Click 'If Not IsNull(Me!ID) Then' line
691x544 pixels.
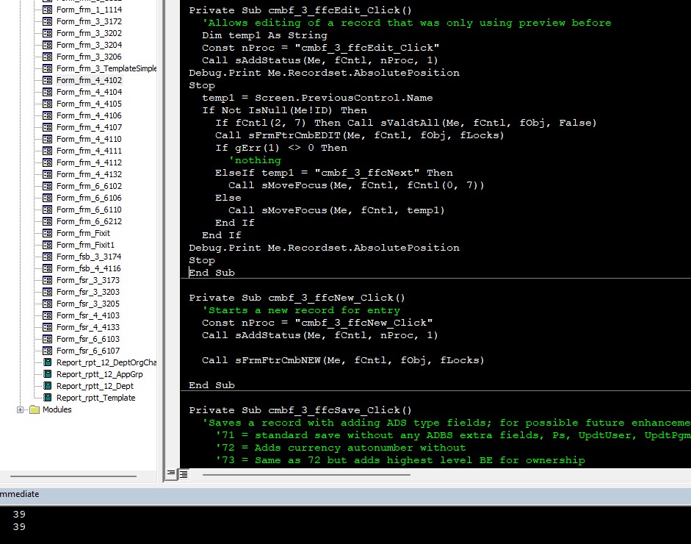coord(284,110)
